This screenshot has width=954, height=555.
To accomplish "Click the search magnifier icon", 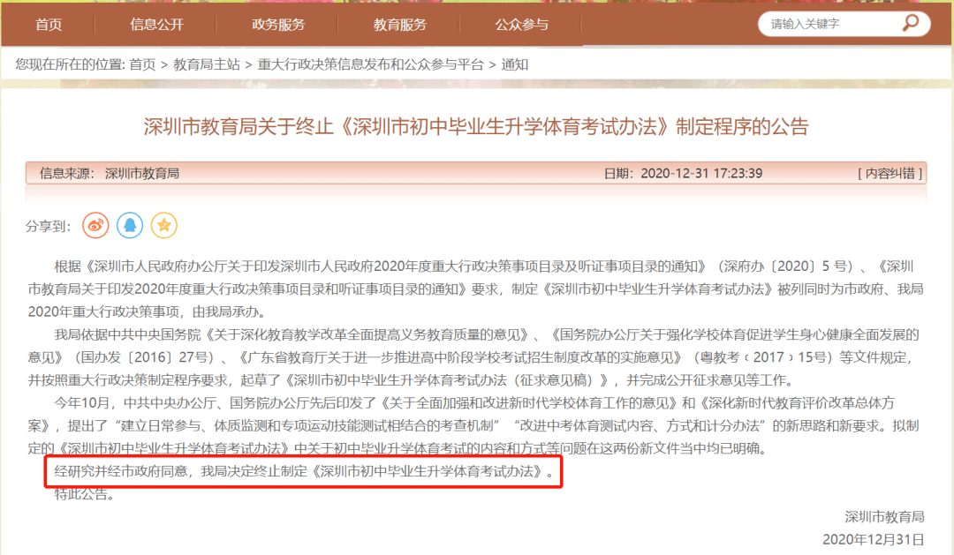I will pyautogui.click(x=910, y=23).
